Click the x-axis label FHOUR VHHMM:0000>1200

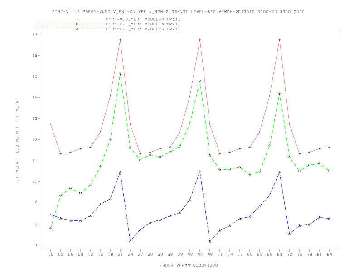[x=189, y=265]
